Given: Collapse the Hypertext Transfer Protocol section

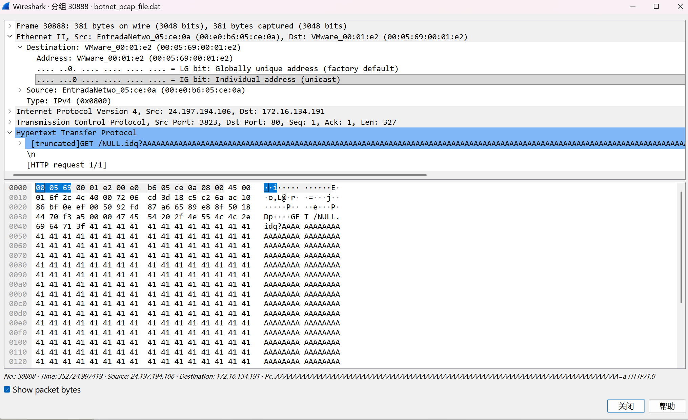Looking at the screenshot, I should [x=10, y=133].
